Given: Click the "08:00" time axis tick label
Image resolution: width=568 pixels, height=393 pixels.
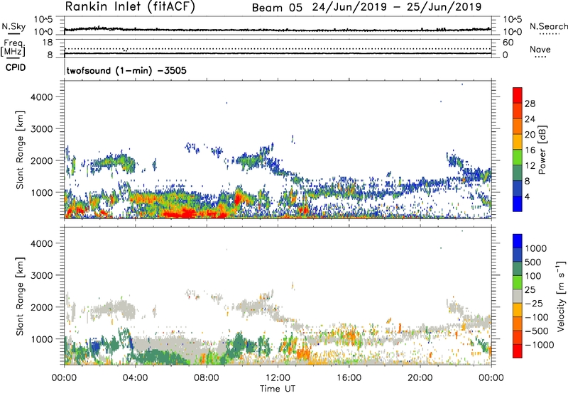Looking at the screenshot, I should (207, 378).
